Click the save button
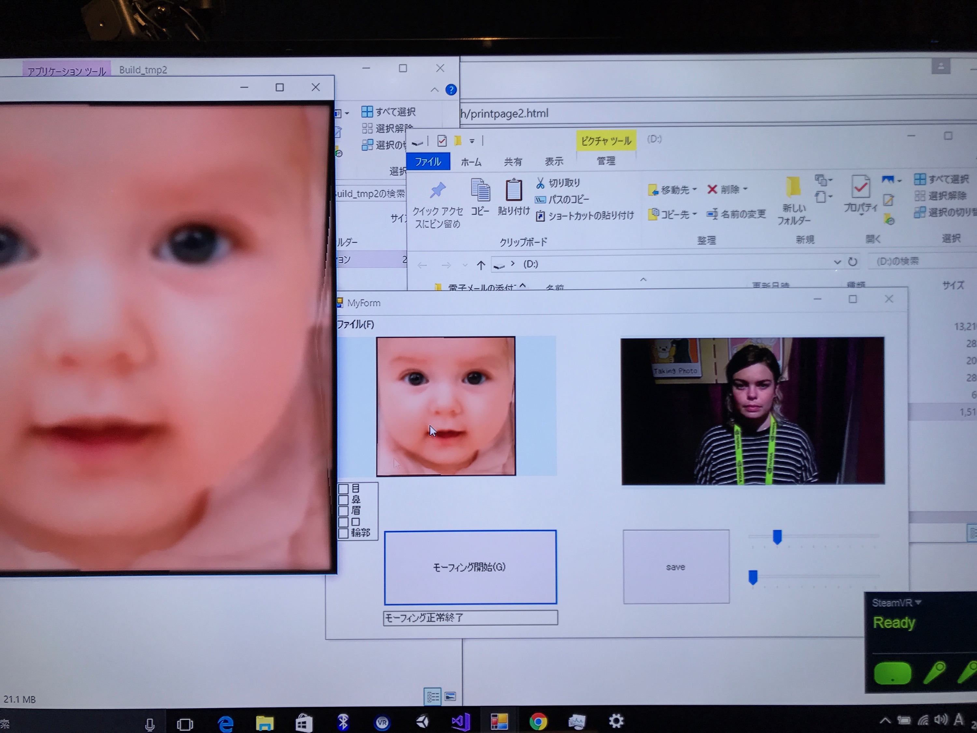Image resolution: width=977 pixels, height=733 pixels. (676, 567)
